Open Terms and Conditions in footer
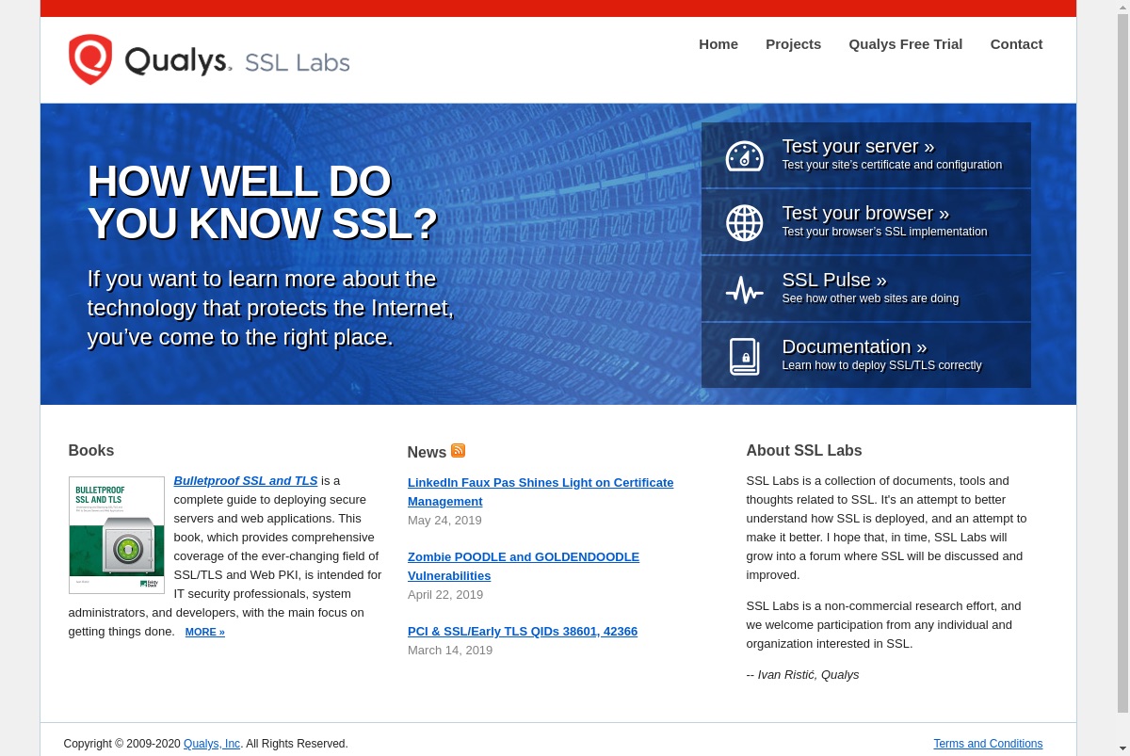This screenshot has width=1130, height=756. coord(988,744)
